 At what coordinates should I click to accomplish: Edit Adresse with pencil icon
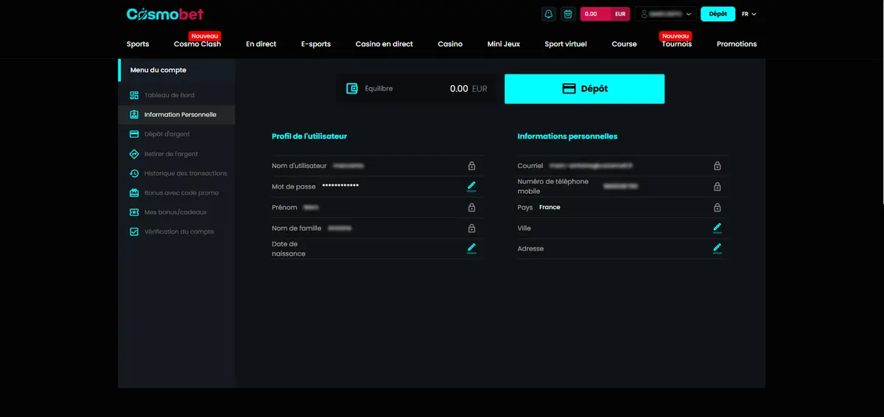[718, 248]
